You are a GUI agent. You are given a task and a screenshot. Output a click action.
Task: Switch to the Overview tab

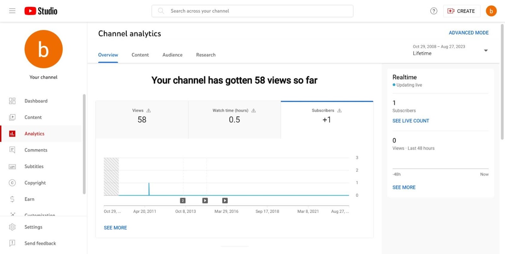[x=108, y=55]
